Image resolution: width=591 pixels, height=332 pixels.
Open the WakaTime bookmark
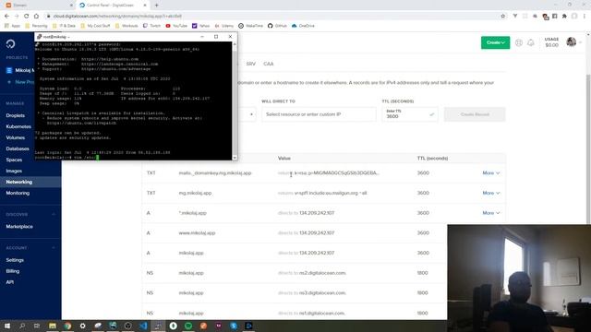[250, 26]
